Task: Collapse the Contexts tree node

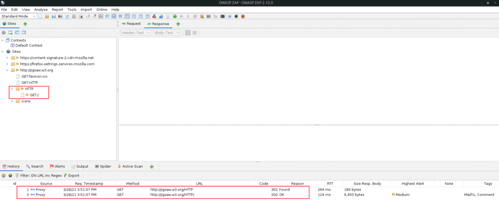Action: click(x=2, y=40)
